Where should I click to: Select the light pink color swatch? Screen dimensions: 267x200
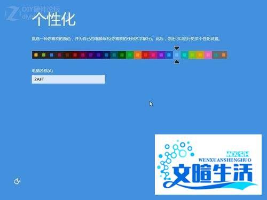[208, 55]
